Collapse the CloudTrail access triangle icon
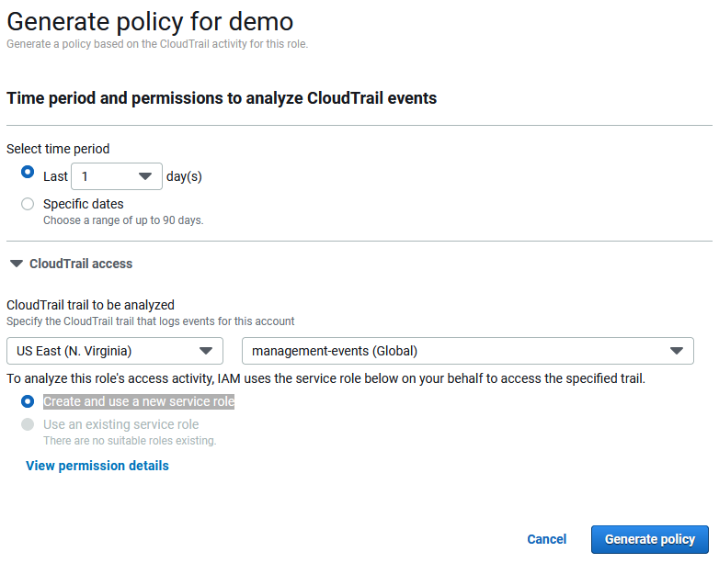Image resolution: width=719 pixels, height=563 pixels. click(x=17, y=264)
